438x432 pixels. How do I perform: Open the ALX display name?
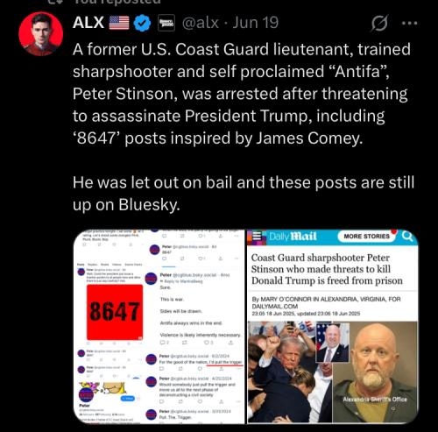(x=88, y=23)
